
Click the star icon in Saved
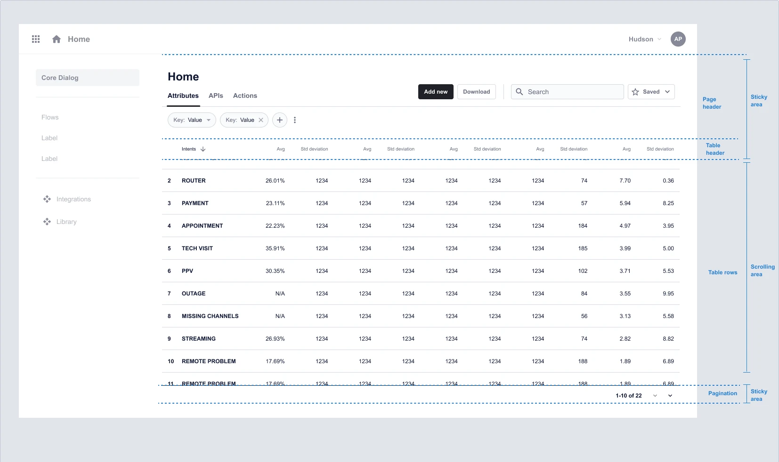tap(635, 92)
